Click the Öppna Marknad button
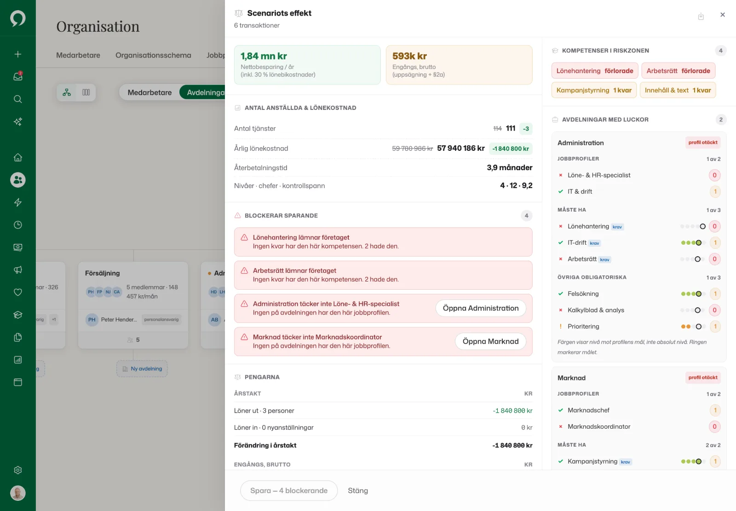The height and width of the screenshot is (511, 736). (490, 341)
